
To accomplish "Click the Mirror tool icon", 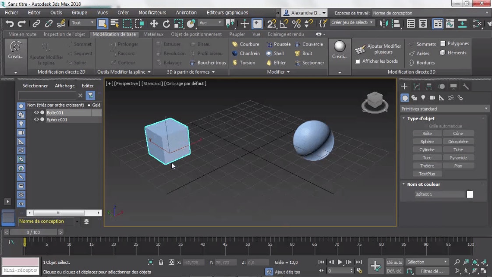I will pos(384,23).
